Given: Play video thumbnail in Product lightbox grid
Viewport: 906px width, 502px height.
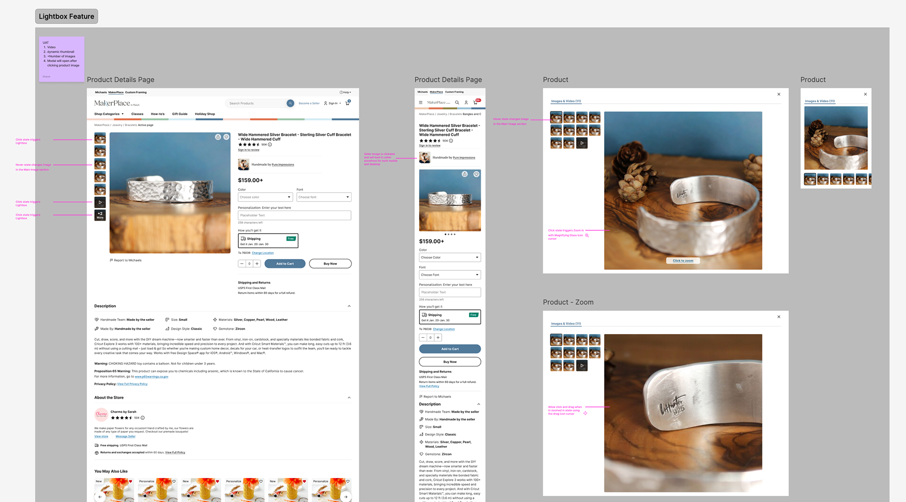Looking at the screenshot, I should (582, 143).
